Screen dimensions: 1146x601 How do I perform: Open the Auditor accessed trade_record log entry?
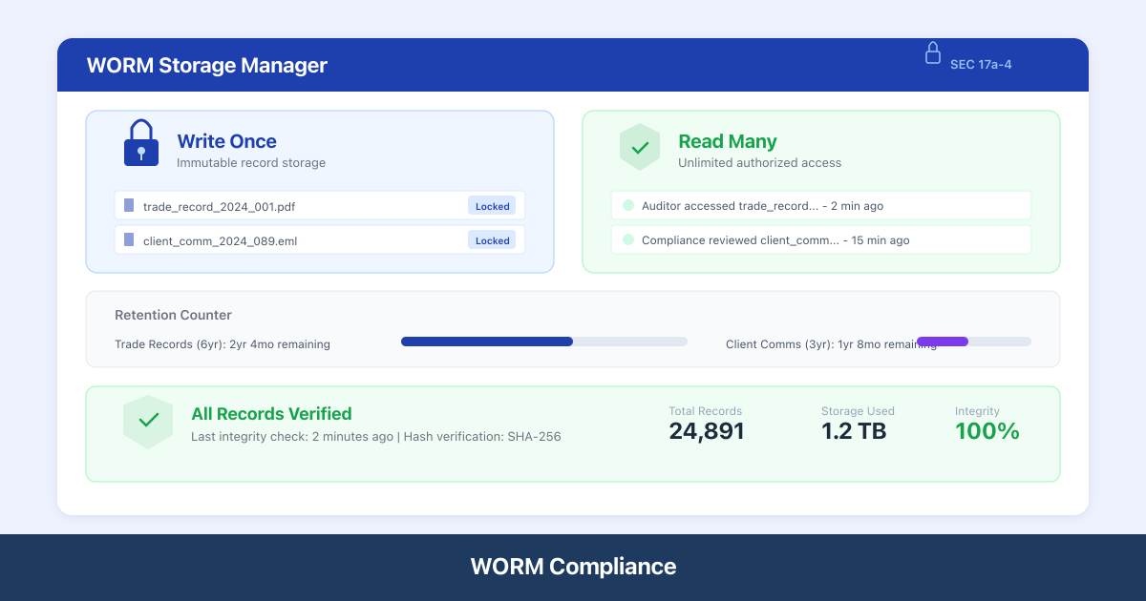821,204
